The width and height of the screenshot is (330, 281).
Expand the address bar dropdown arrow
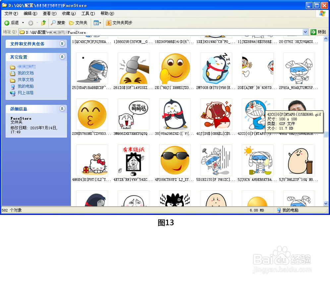click(x=305, y=32)
